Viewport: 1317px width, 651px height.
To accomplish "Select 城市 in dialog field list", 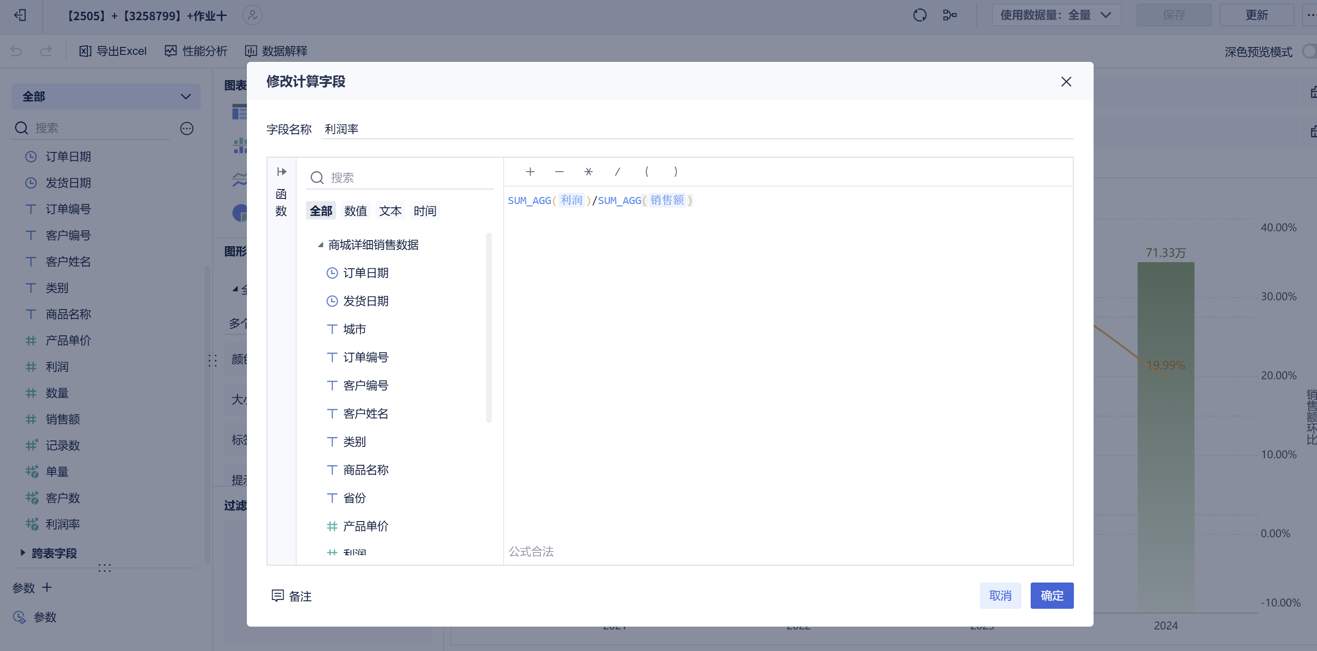I will [354, 329].
